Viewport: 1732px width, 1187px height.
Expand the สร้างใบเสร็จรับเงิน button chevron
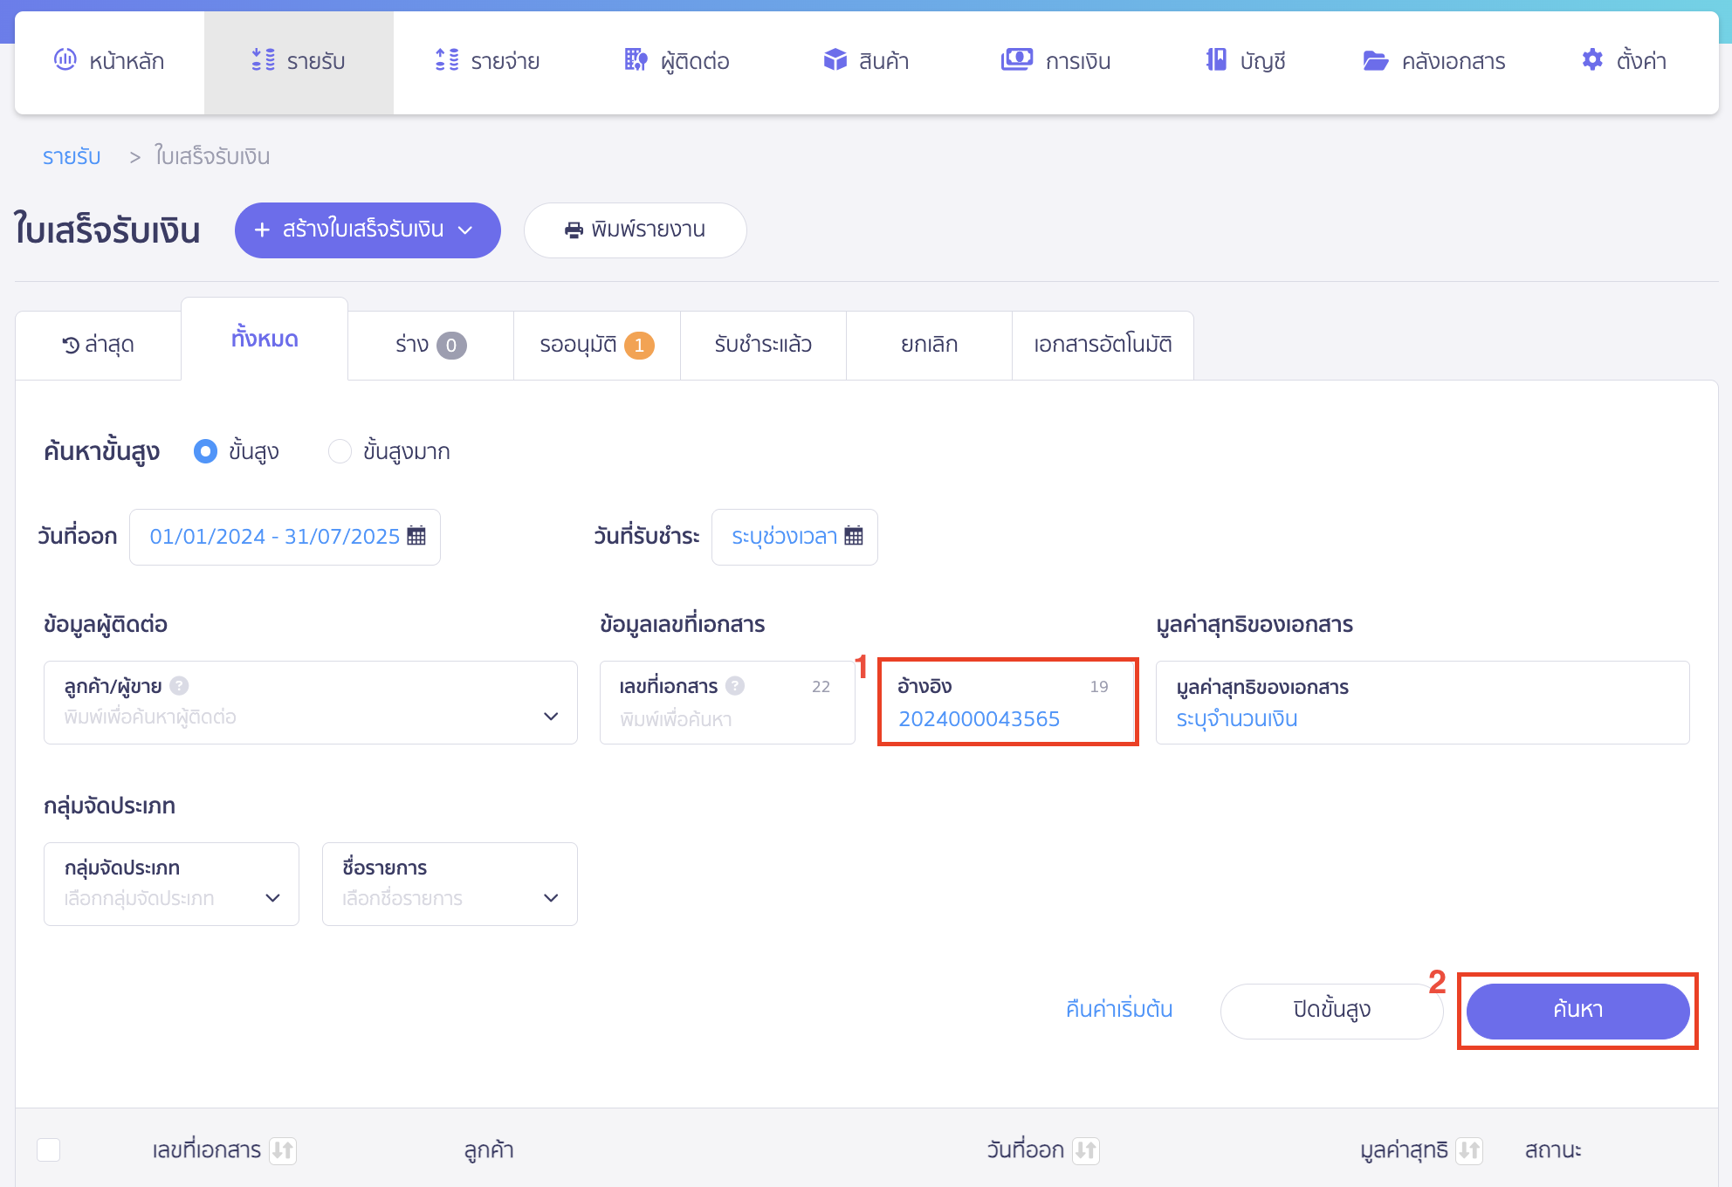[465, 230]
